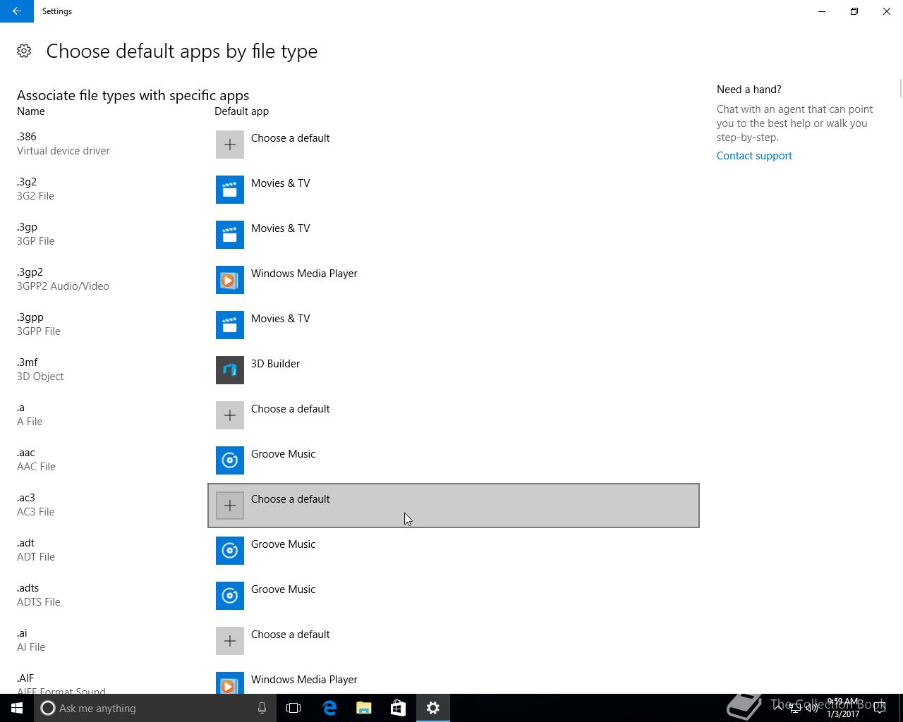Image resolution: width=903 pixels, height=722 pixels.
Task: Click the Virtual device driver description
Action: tap(63, 151)
